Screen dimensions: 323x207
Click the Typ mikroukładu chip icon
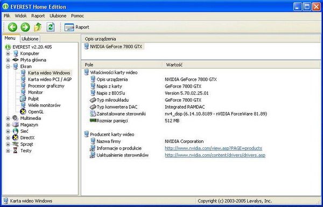click(x=93, y=100)
